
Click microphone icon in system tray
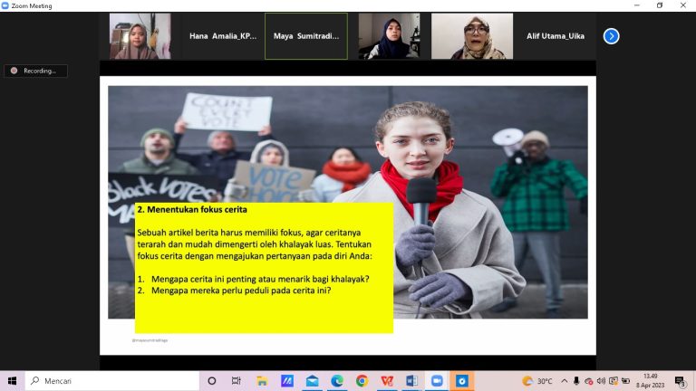pos(576,381)
